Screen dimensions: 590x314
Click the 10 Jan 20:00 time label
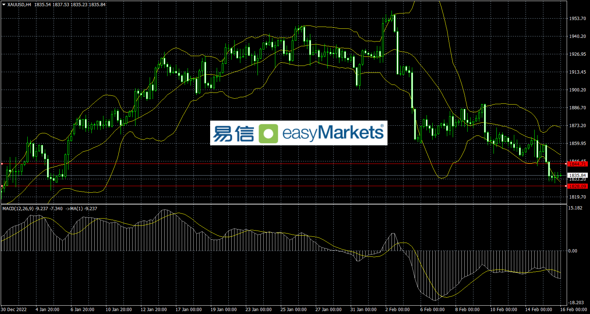pyautogui.click(x=119, y=310)
